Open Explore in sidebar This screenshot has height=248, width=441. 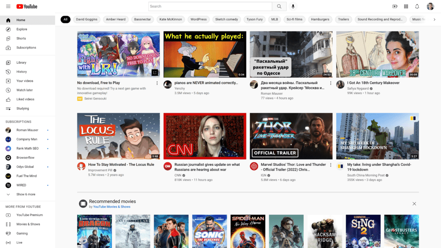pyautogui.click(x=28, y=29)
